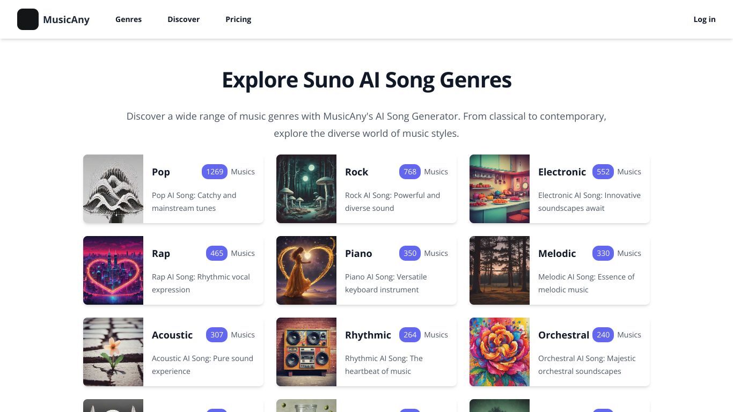
Task: Select the Pop genre title
Action: pos(161,172)
